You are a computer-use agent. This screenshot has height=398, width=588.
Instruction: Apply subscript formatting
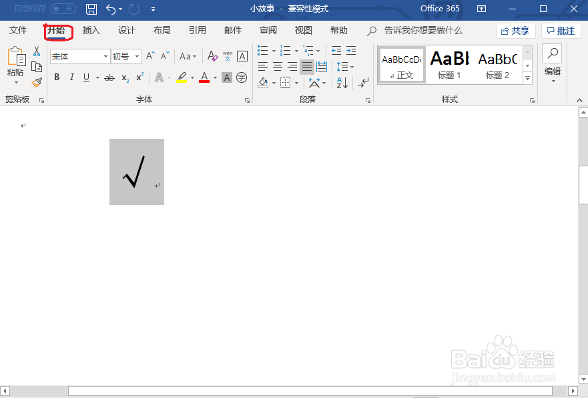(124, 77)
